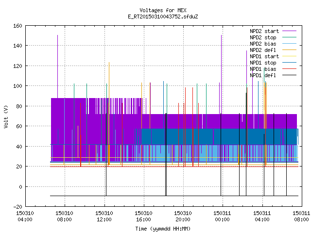Click the Time (yymmdd HH:MM) x-axis label
The image size is (311, 233).
pyautogui.click(x=163, y=229)
